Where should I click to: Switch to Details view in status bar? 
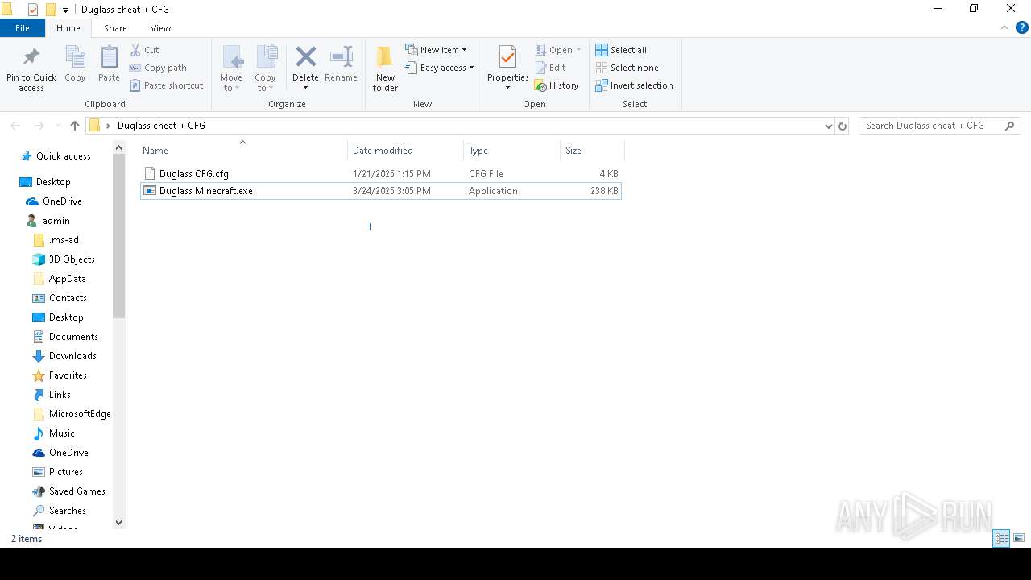point(1001,538)
